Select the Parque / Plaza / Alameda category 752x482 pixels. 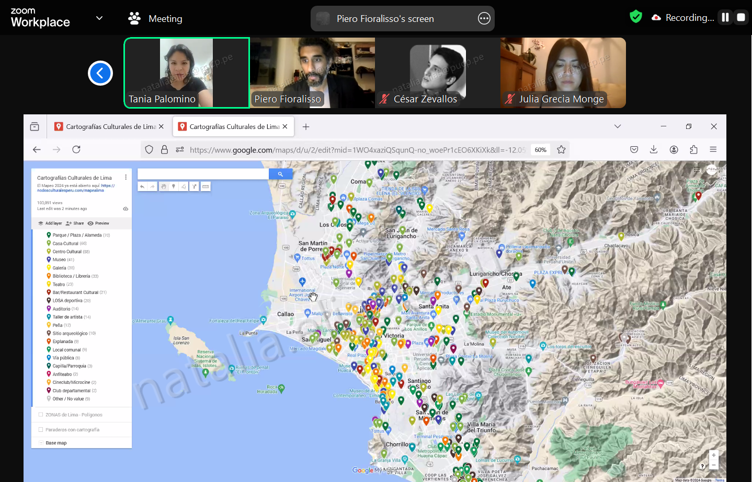click(77, 235)
